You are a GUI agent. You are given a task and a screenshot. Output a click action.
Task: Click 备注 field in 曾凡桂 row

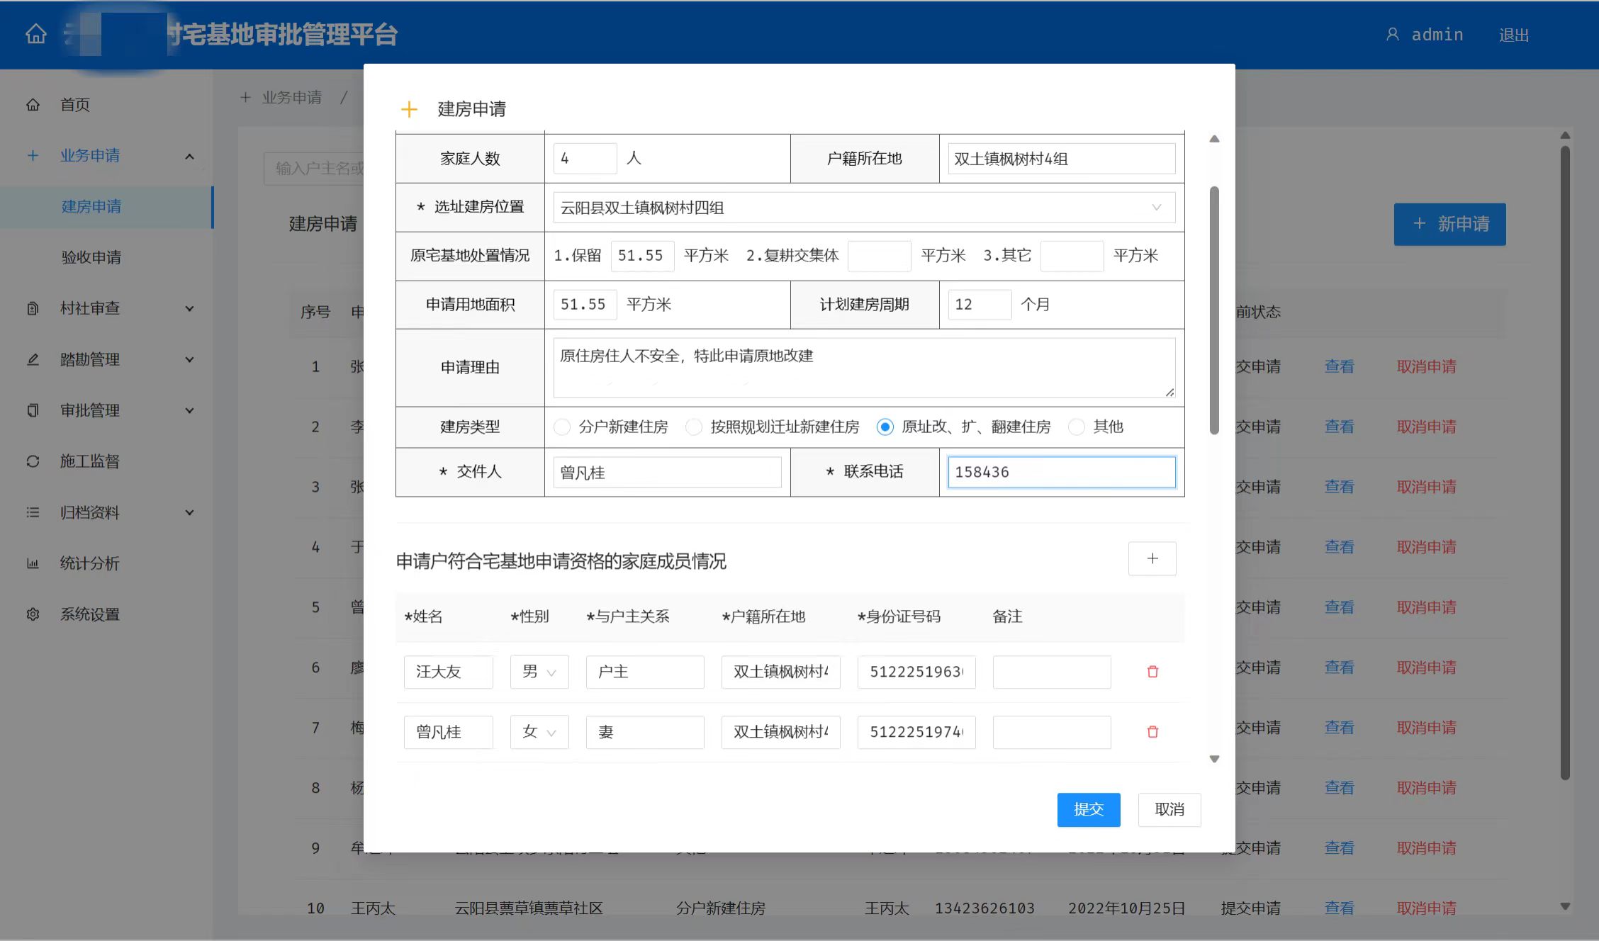pos(1052,732)
